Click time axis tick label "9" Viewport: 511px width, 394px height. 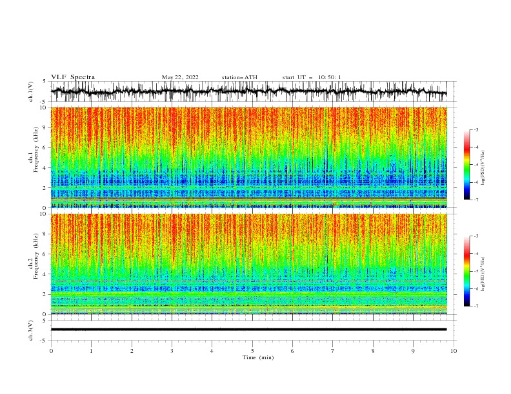point(413,351)
